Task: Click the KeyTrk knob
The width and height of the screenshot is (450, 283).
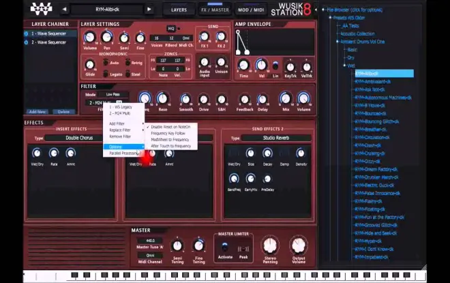Action: (x=290, y=68)
